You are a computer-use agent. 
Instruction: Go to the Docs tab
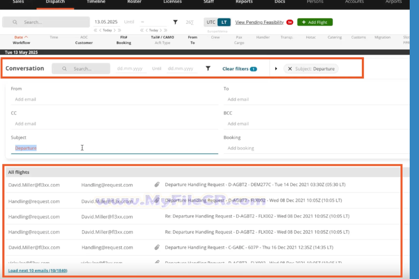click(x=279, y=2)
